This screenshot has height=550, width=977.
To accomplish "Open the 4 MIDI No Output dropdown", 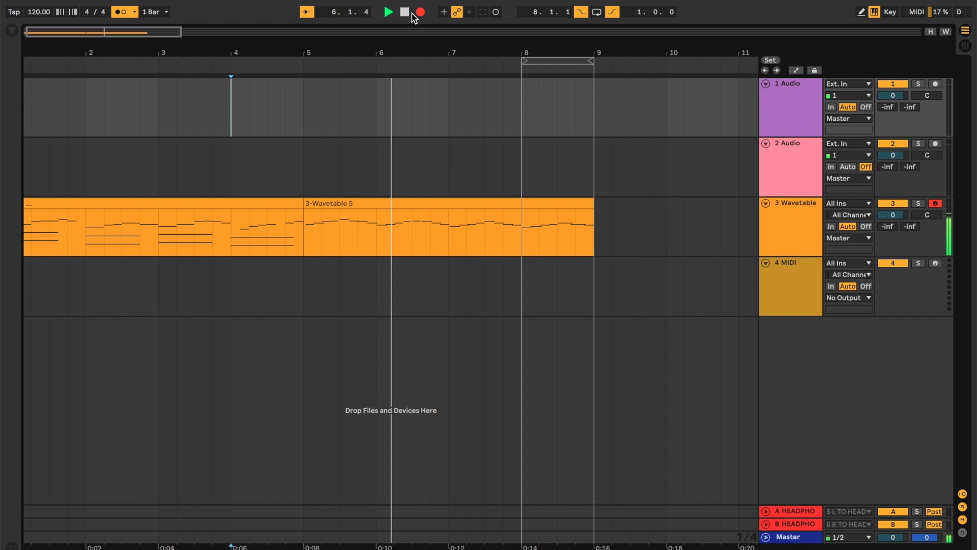I will tap(848, 298).
